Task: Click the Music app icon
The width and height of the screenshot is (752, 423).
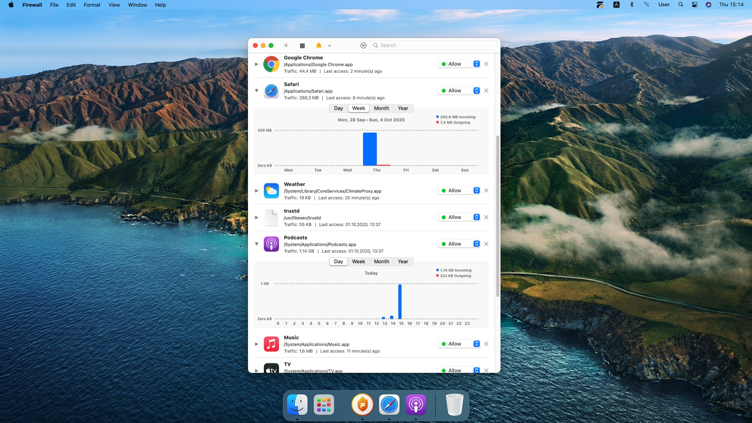Action: tap(271, 344)
